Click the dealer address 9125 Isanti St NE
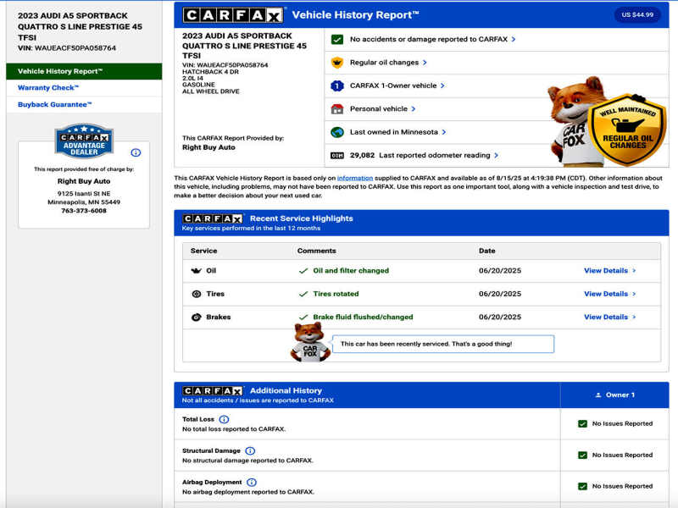The height and width of the screenshot is (508, 678). (84, 194)
